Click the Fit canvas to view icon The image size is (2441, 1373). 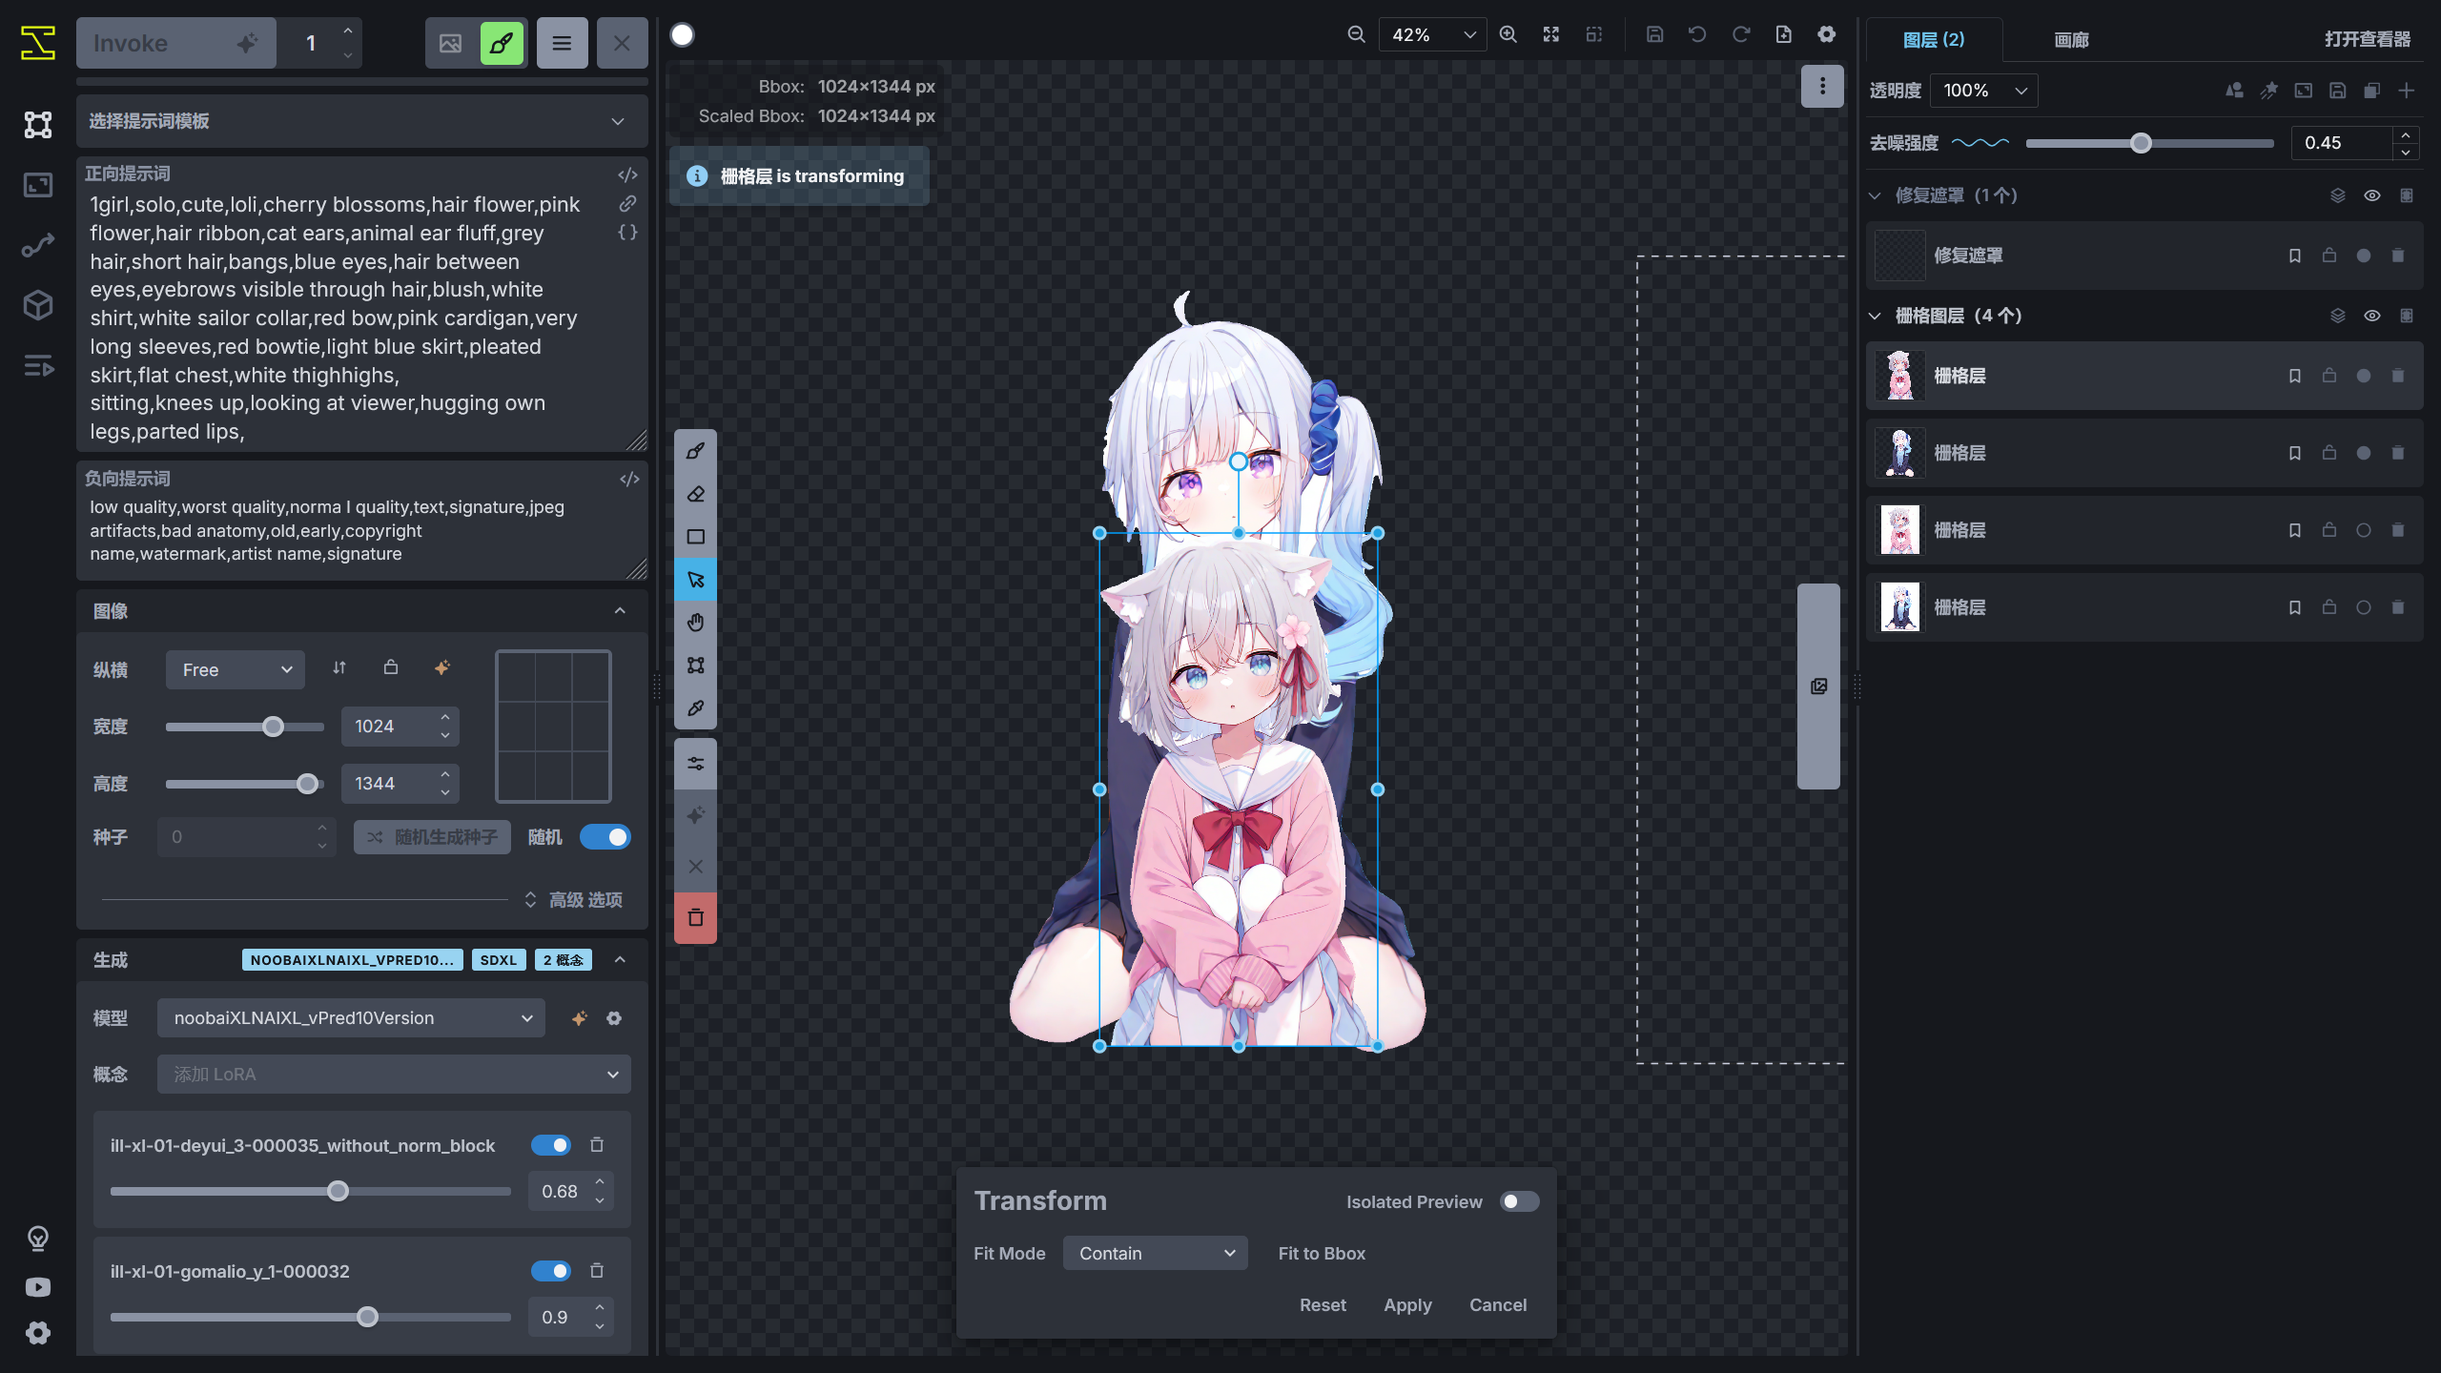[x=1550, y=33]
